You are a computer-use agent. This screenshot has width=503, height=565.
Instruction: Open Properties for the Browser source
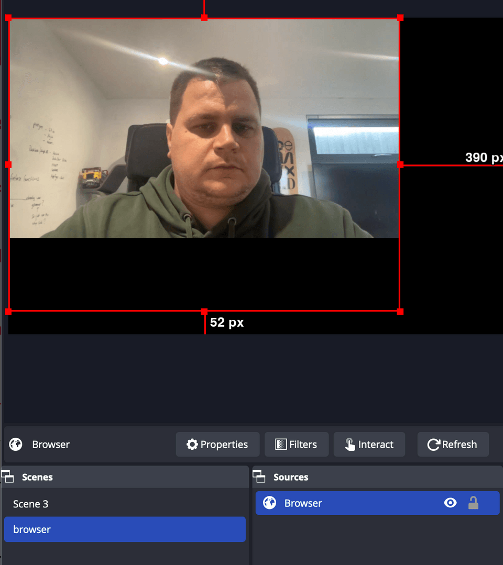tap(217, 445)
